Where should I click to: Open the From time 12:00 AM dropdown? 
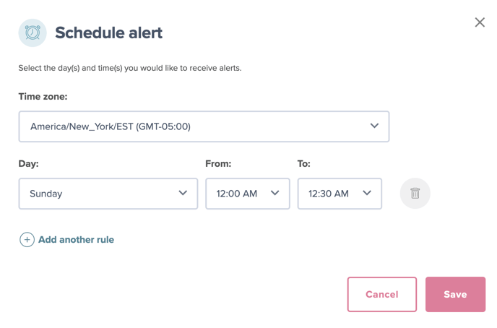(248, 194)
